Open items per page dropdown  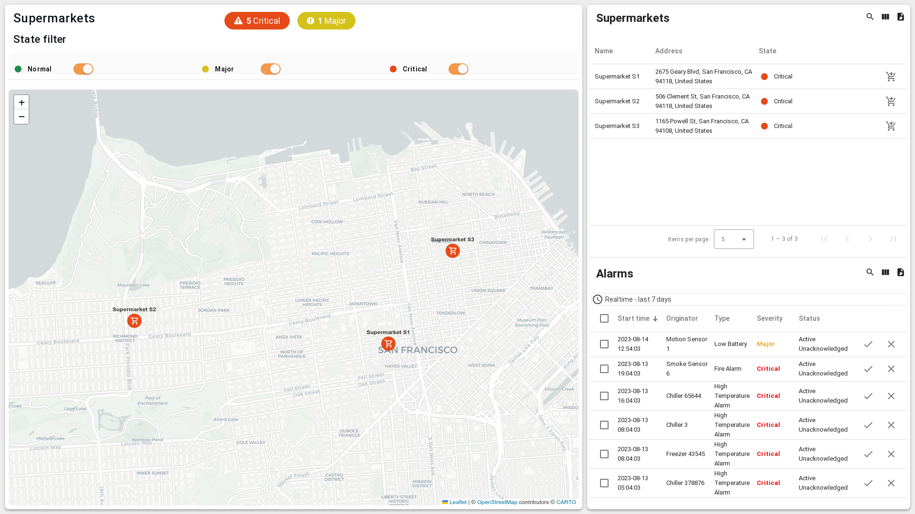(733, 239)
